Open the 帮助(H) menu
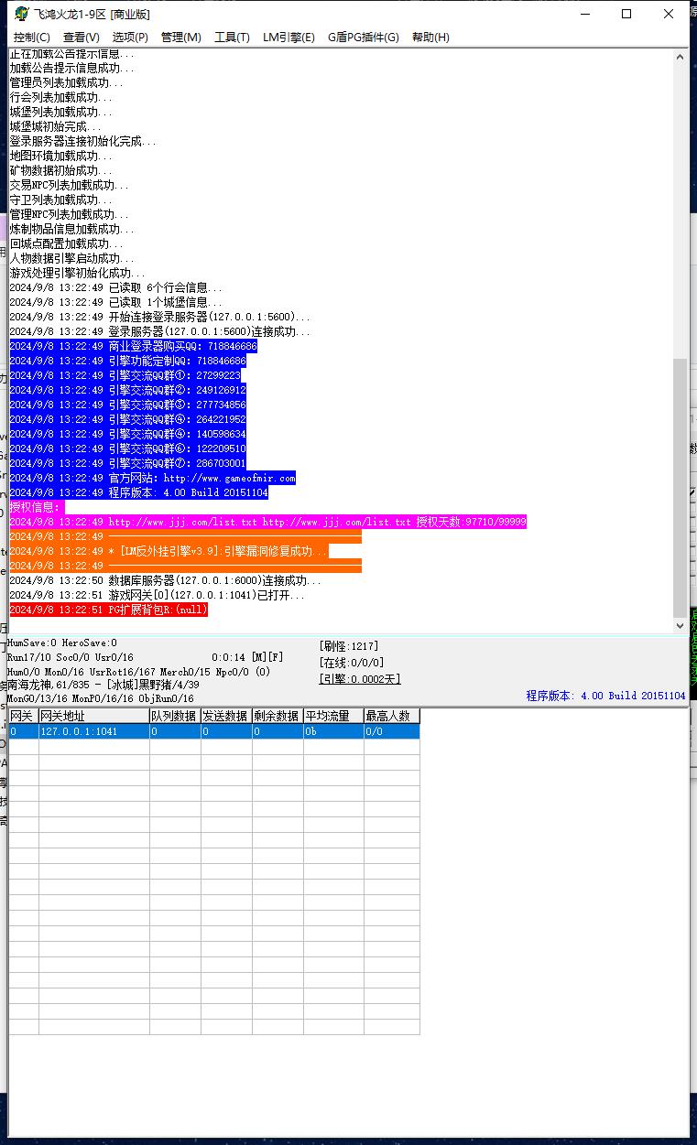 click(430, 38)
